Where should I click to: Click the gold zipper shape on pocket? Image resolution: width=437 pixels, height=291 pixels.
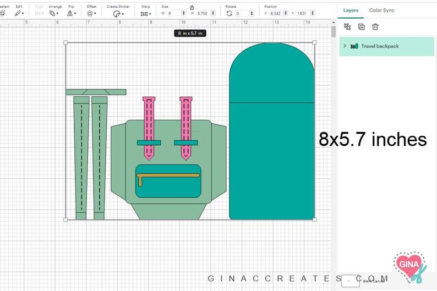(x=168, y=176)
